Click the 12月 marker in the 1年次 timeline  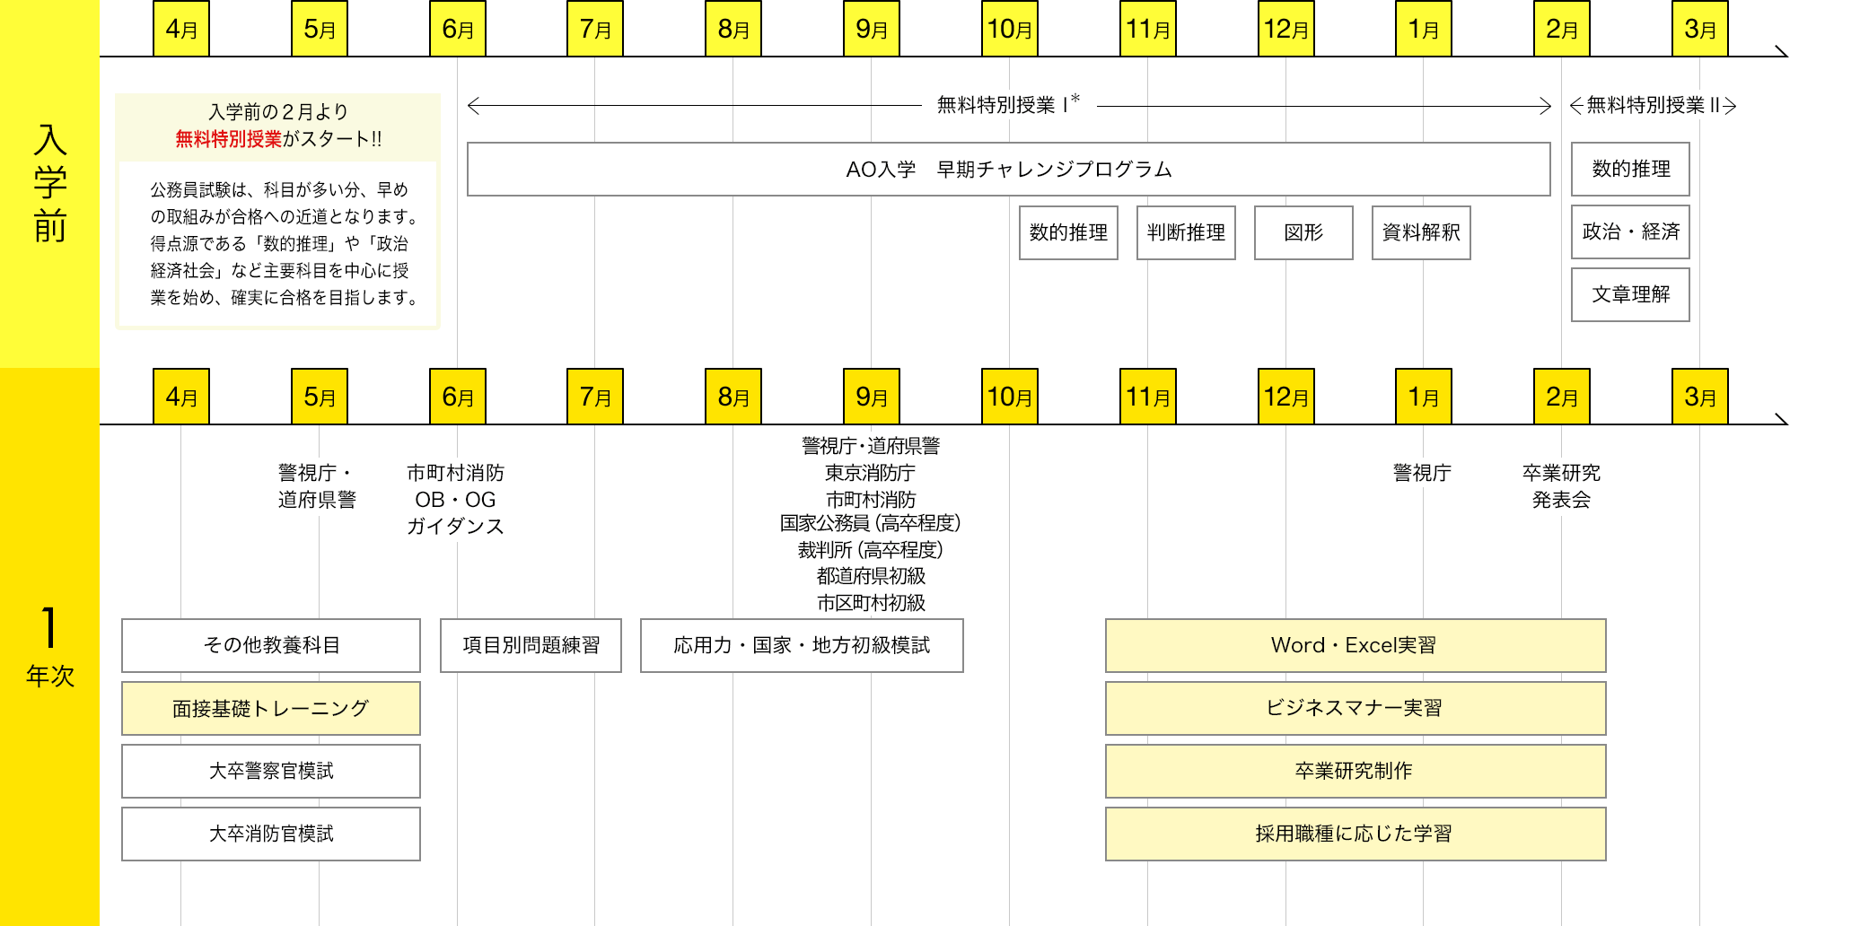[1286, 397]
